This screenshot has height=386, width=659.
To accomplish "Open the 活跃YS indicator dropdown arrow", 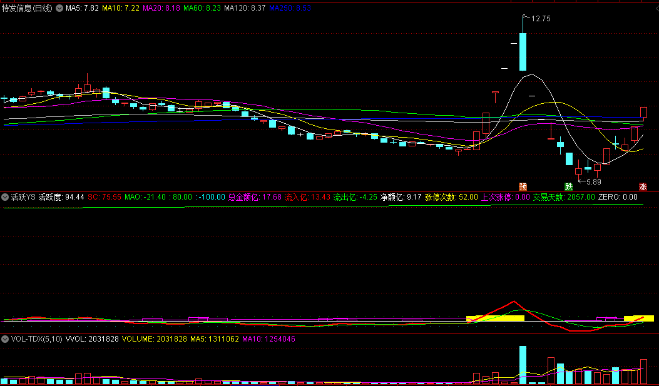I will [5, 197].
